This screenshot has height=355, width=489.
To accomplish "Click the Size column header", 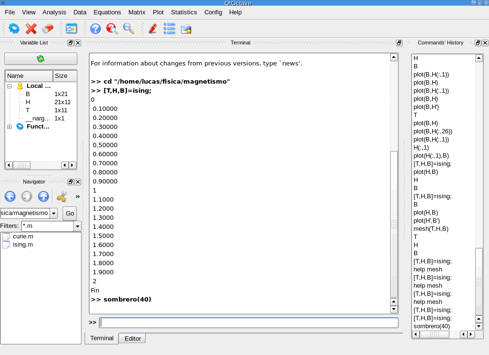I will point(65,76).
